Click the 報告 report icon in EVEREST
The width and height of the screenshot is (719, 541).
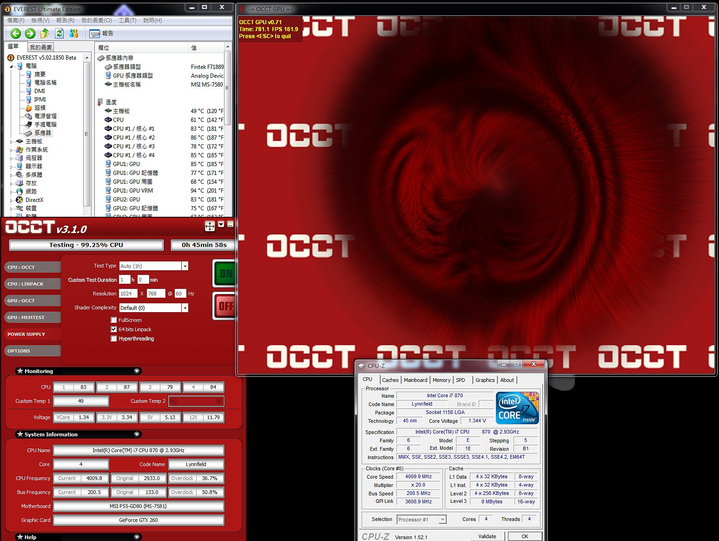[94, 33]
